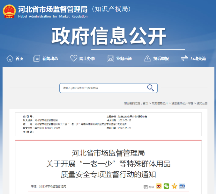Image resolution: width=217 pixels, height=194 pixels.
Task: Share via Renren icon
Action: tap(182, 186)
